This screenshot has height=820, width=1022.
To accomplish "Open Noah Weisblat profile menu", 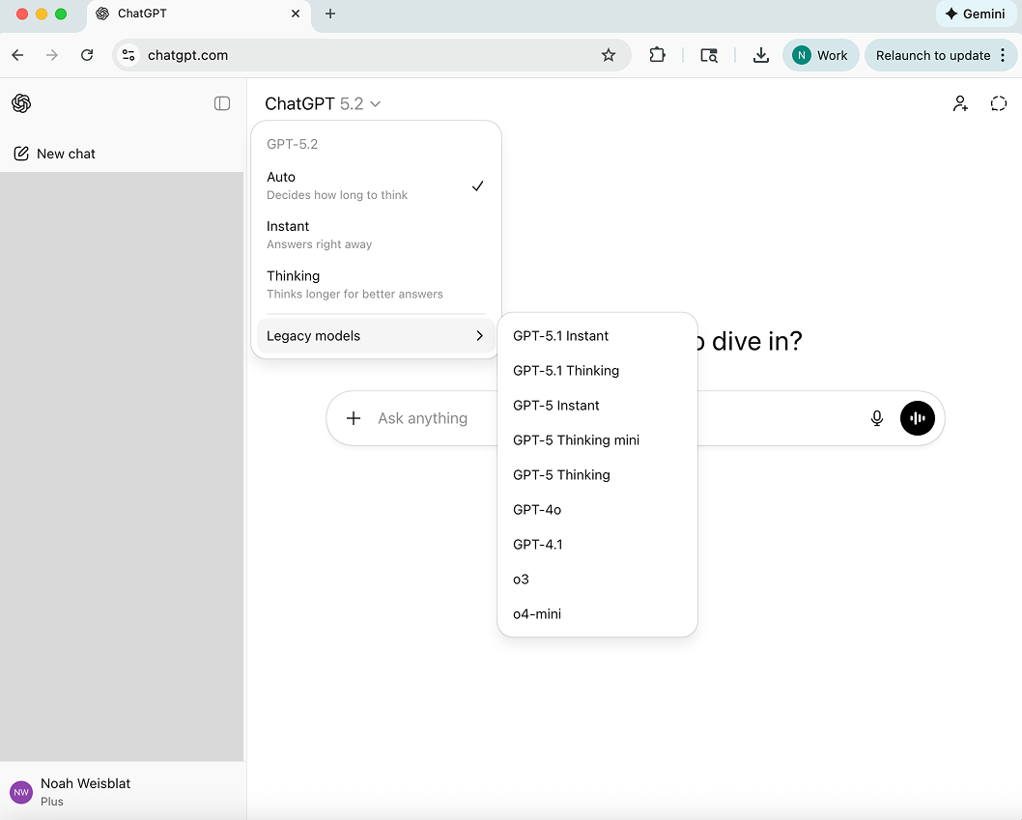I will pyautogui.click(x=123, y=792).
